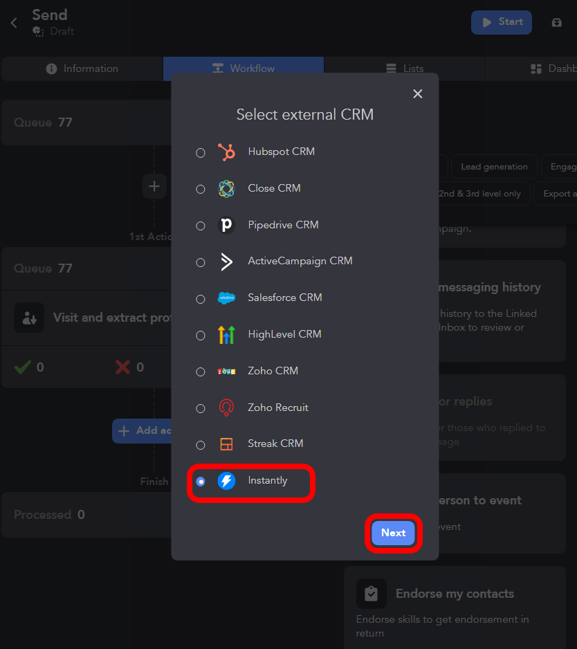Click the Visit and extract profile icon
The image size is (577, 649).
click(29, 318)
